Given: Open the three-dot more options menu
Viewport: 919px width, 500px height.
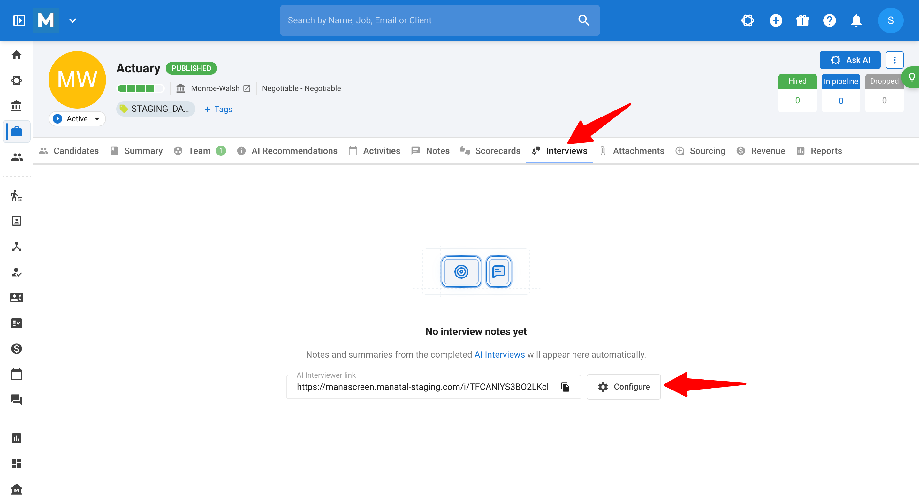Looking at the screenshot, I should 894,60.
